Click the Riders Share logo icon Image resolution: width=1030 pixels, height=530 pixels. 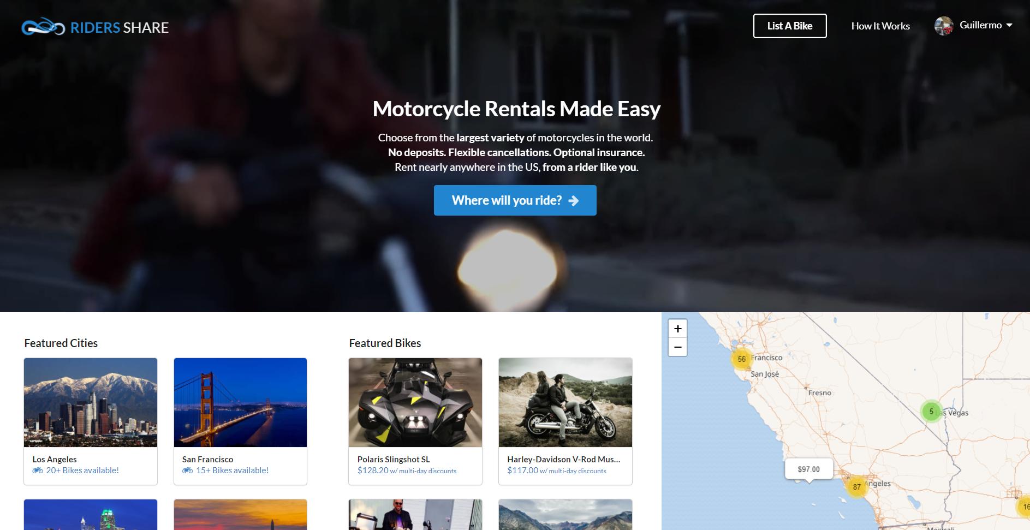[43, 26]
